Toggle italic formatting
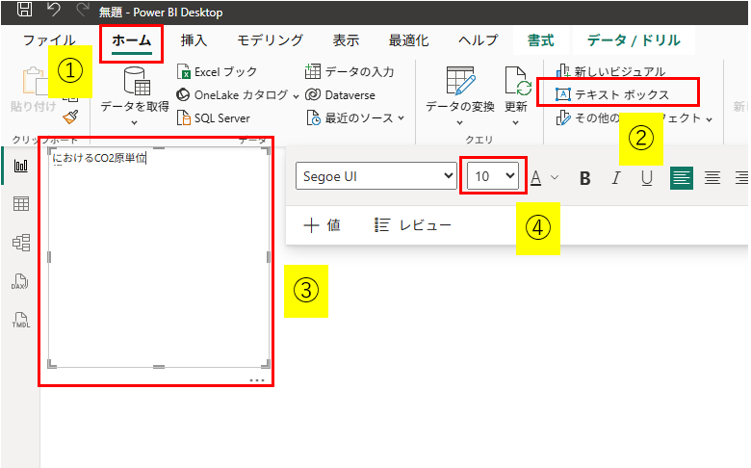This screenshot has width=751, height=468. [616, 178]
